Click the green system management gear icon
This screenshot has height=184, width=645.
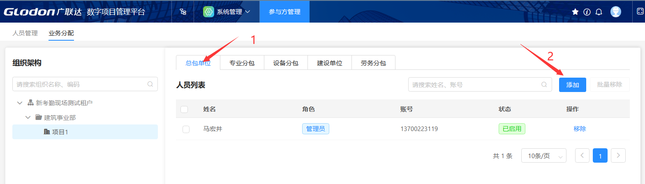point(208,12)
